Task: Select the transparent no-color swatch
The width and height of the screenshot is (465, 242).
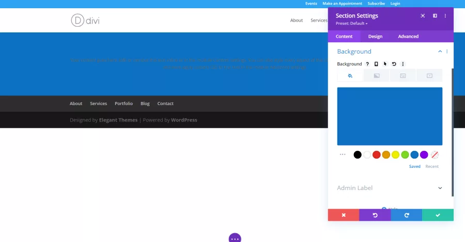Action: click(x=435, y=154)
